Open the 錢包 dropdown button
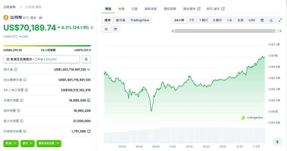Image resolution: width=287 pixels, height=151 pixels. pos(28,143)
